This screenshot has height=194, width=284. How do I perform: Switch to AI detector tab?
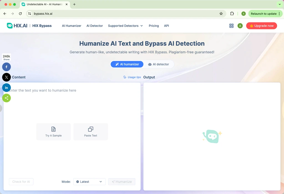[x=158, y=64]
